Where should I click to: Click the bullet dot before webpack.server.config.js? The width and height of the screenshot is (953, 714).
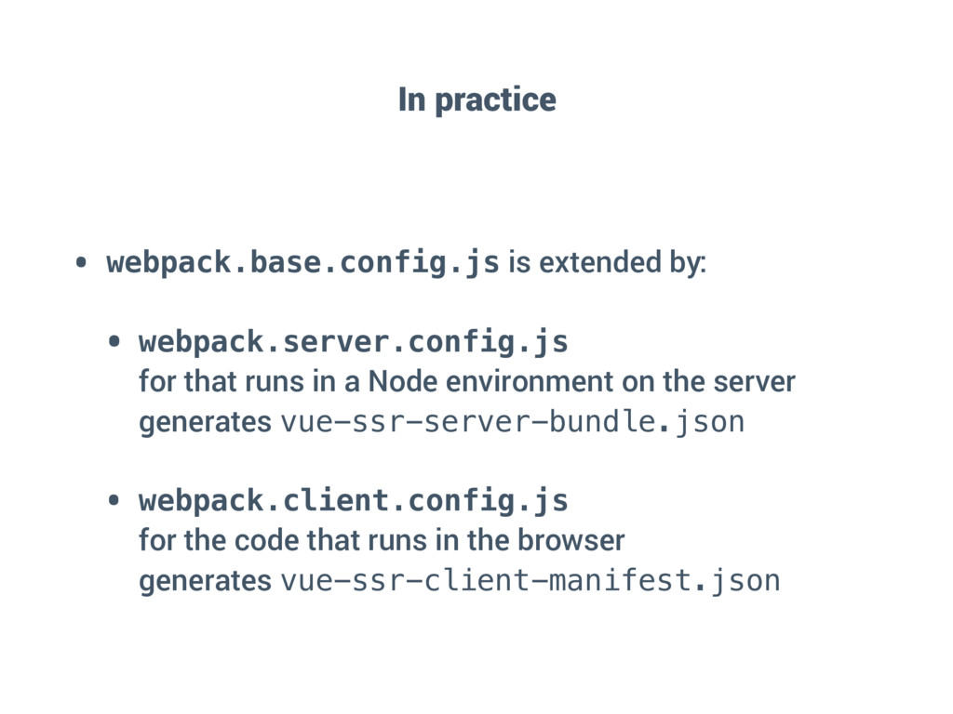click(x=114, y=342)
